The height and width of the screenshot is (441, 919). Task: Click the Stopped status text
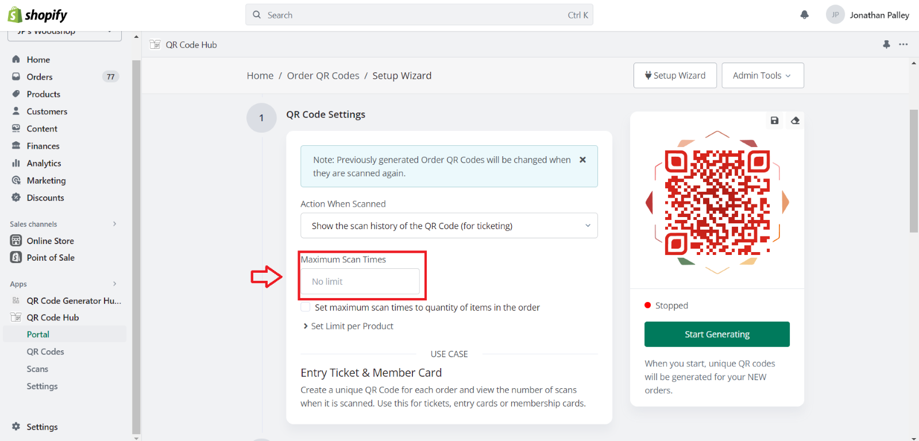point(671,305)
